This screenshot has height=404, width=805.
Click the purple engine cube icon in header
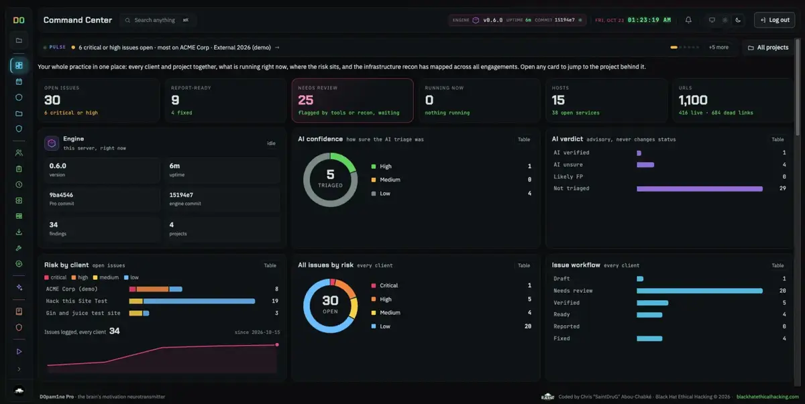point(476,20)
